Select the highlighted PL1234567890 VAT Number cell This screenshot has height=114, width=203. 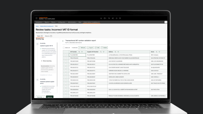tap(77, 55)
